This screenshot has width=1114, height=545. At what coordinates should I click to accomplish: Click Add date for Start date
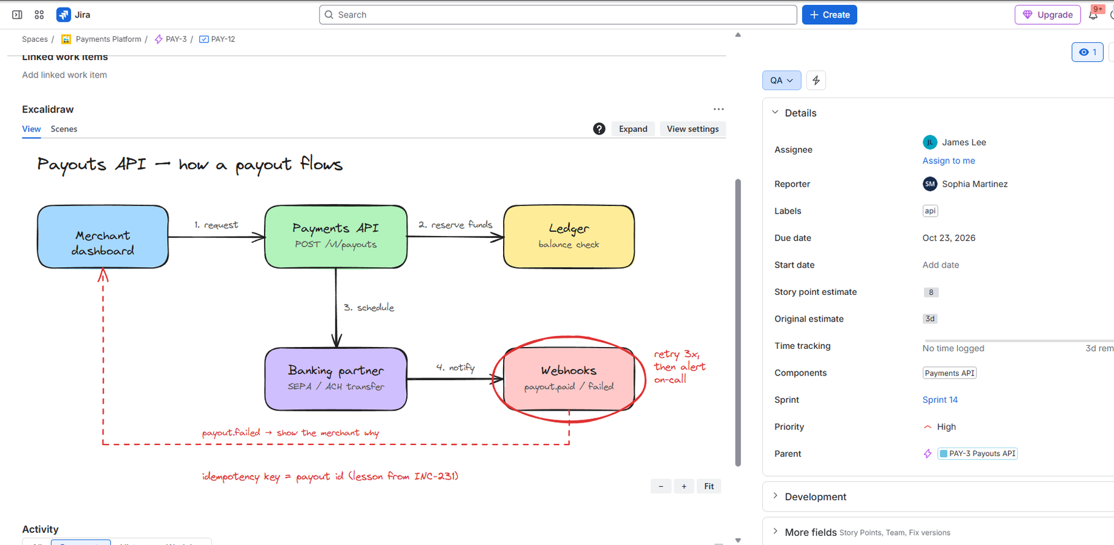tap(941, 265)
